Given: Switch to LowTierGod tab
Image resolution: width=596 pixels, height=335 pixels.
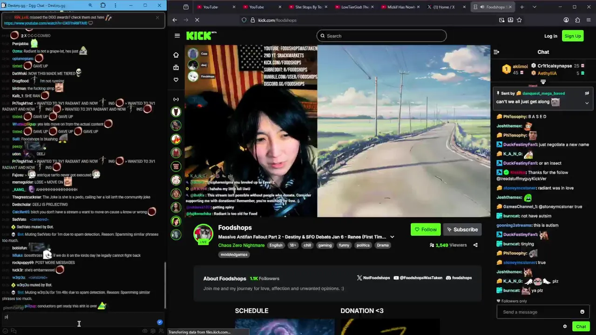Looking at the screenshot, I should coord(355,7).
